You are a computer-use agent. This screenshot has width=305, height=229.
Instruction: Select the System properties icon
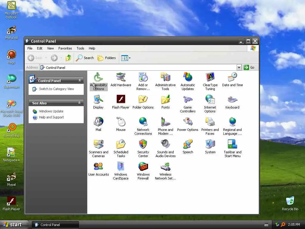click(210, 147)
